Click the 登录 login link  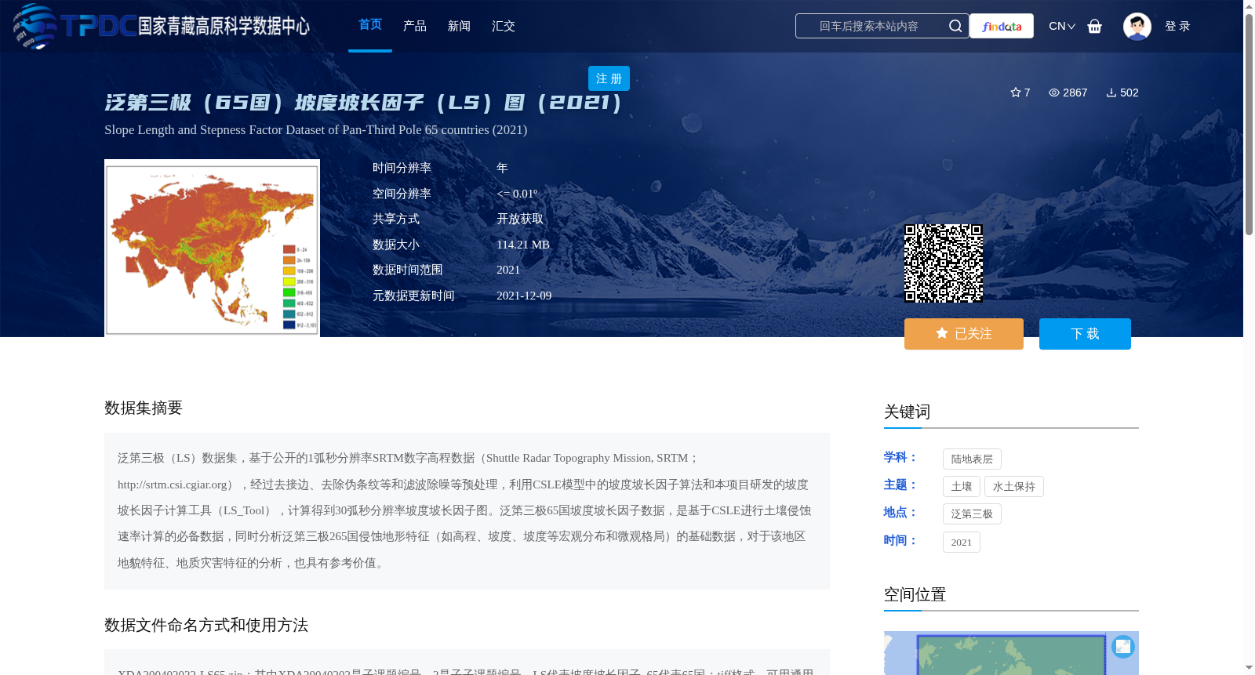click(1177, 26)
